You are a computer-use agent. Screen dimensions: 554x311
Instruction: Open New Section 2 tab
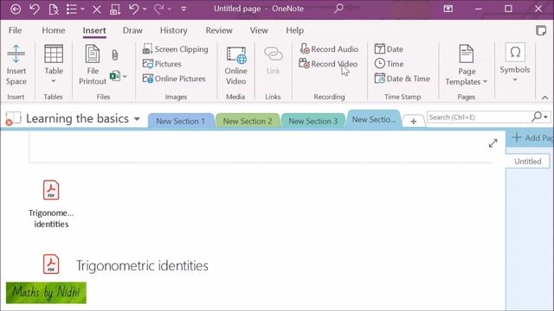tap(248, 121)
